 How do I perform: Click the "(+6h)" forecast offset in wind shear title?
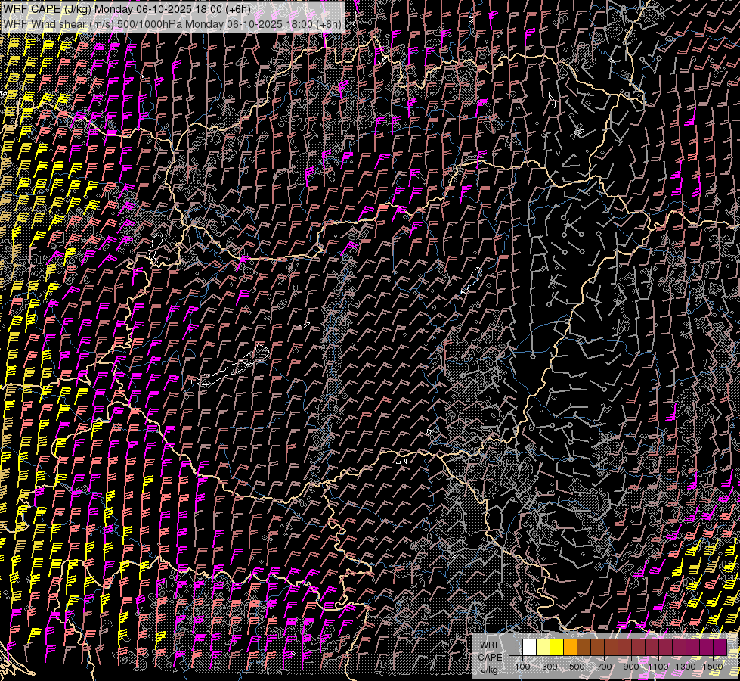coord(327,23)
